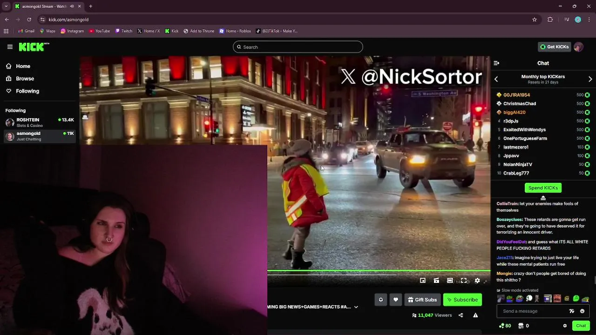
Task: Open video player settings gear
Action: (x=477, y=281)
